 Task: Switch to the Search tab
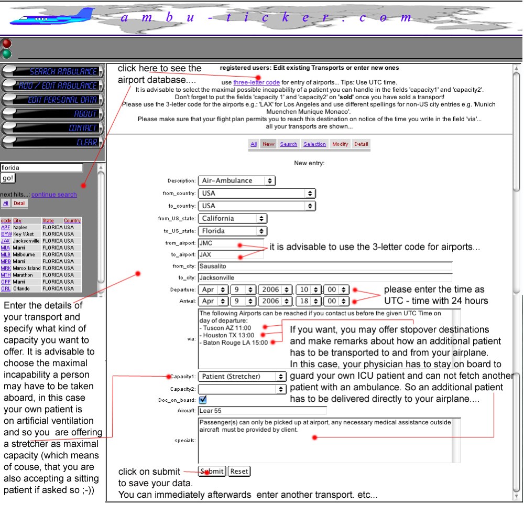coord(288,144)
